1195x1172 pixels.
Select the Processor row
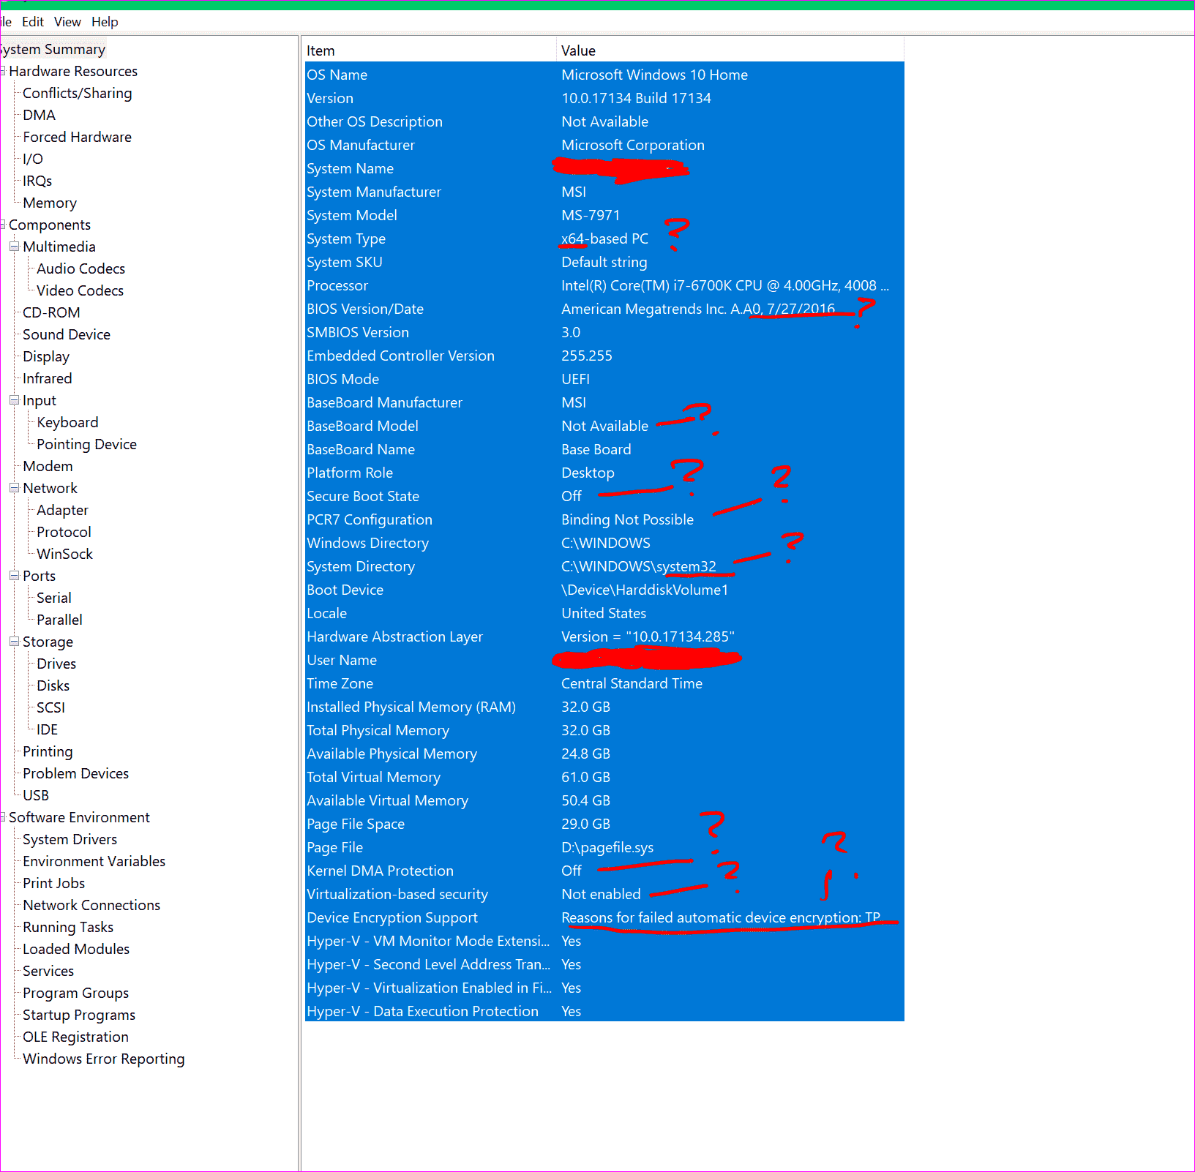coord(604,285)
